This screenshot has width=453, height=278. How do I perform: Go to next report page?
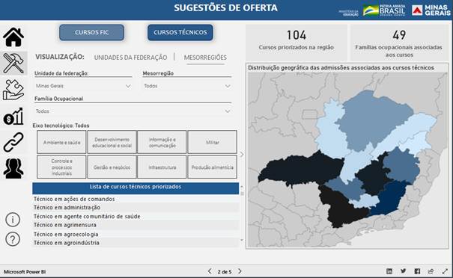click(x=240, y=271)
